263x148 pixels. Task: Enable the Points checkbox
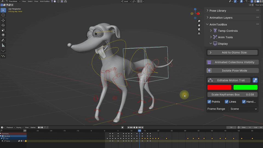(209, 102)
